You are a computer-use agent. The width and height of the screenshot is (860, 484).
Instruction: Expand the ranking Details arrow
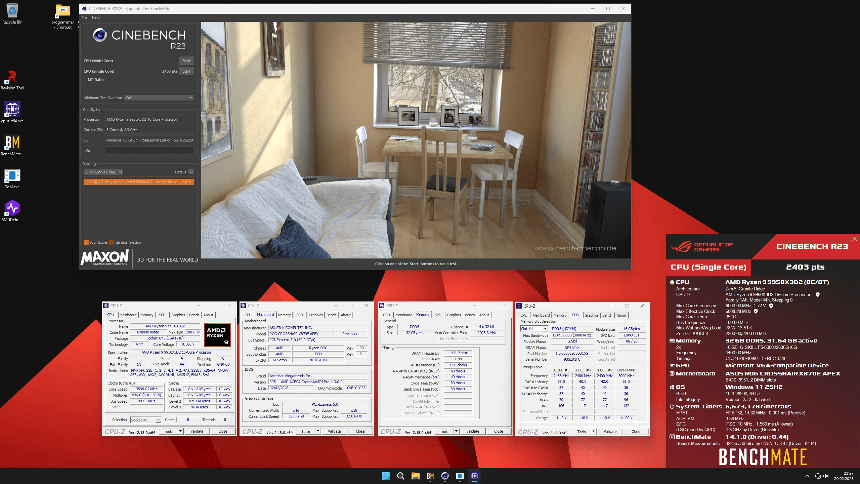pos(191,172)
